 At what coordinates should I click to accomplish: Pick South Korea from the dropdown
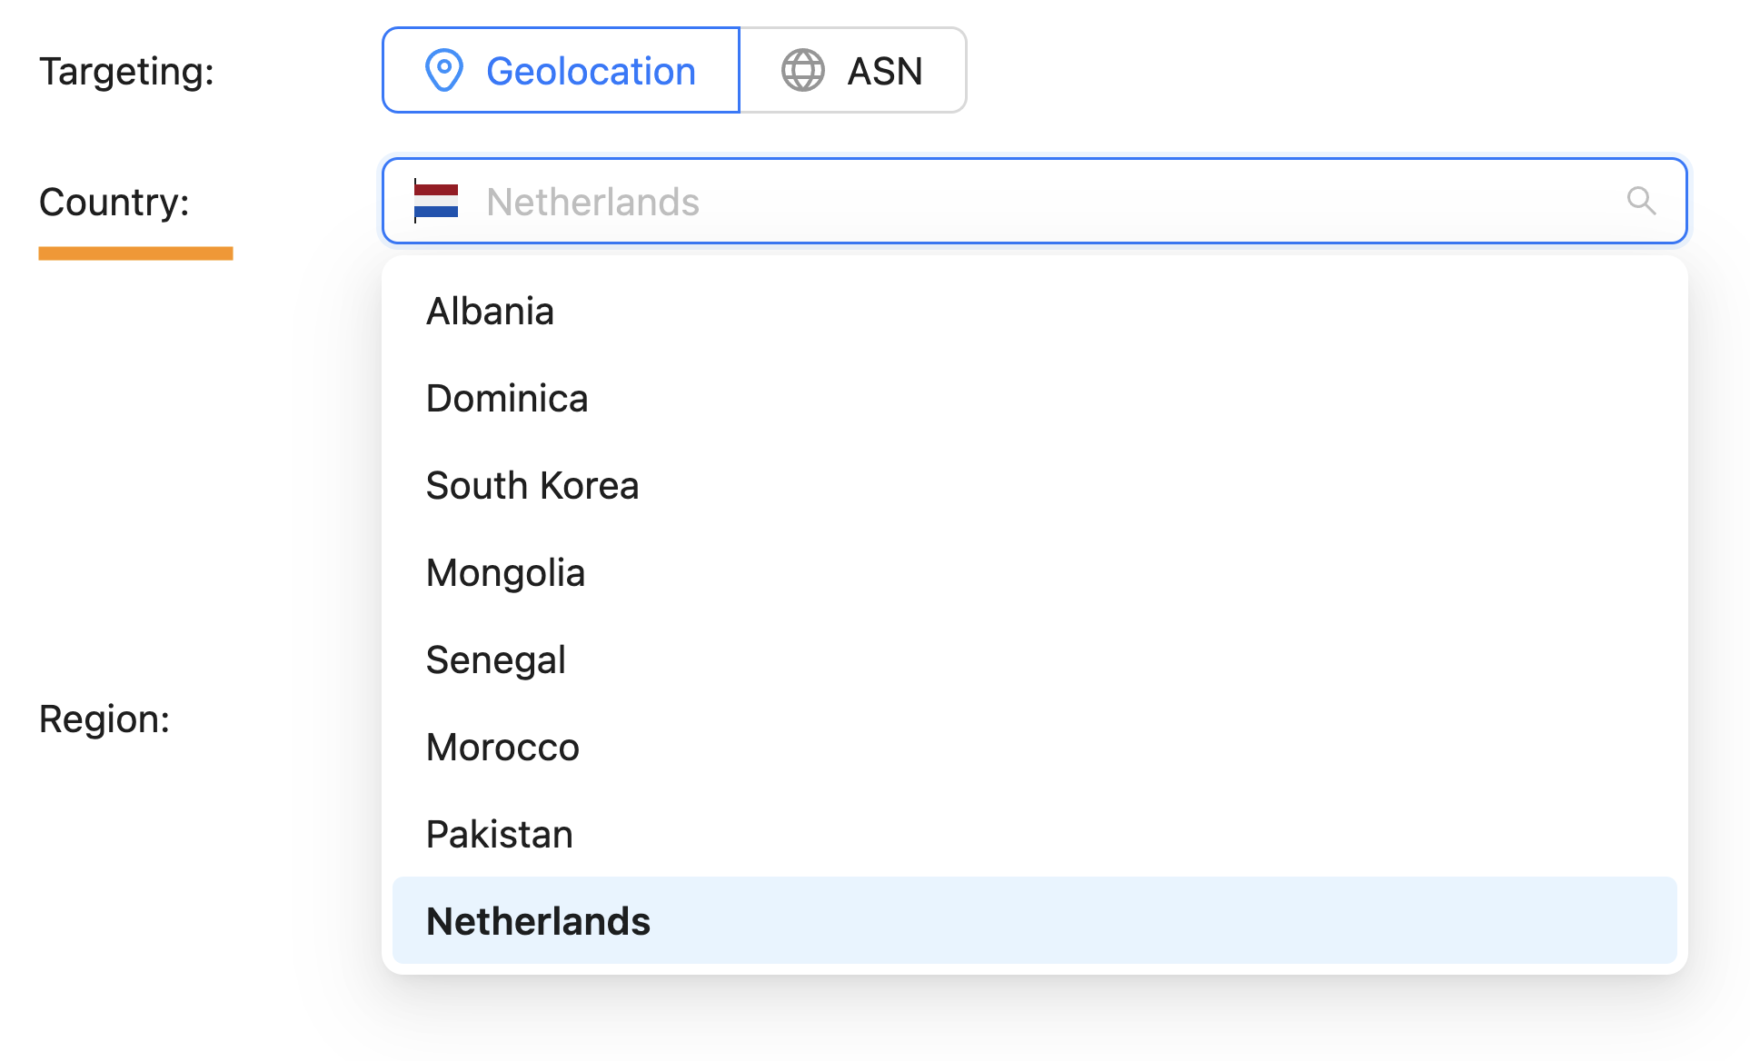[532, 486]
